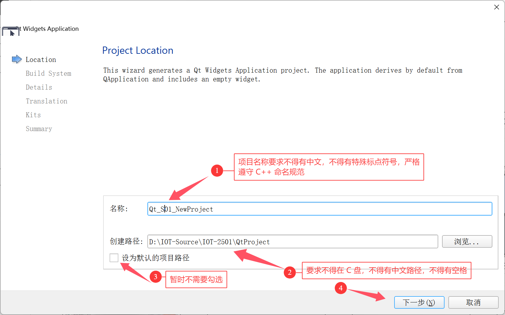Select the Summary wizard step
The height and width of the screenshot is (315, 505).
[39, 129]
